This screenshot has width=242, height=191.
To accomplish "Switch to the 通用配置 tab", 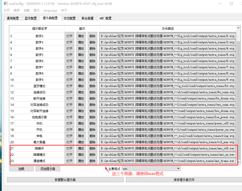I will point(13,18).
